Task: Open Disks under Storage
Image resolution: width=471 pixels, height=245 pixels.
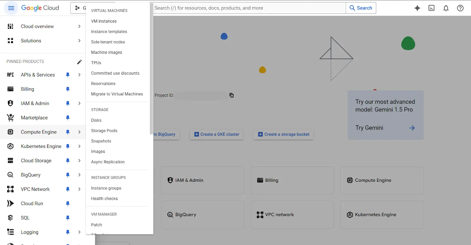Action: [x=96, y=120]
